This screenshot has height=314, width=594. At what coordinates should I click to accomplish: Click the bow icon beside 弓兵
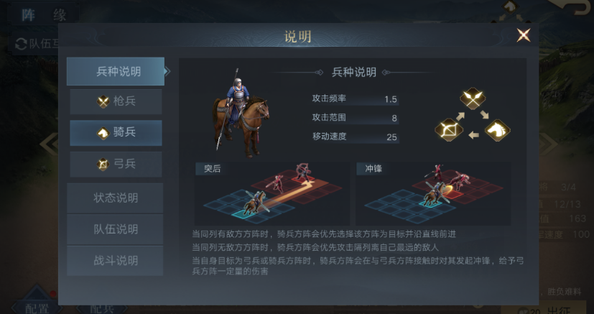tap(103, 165)
